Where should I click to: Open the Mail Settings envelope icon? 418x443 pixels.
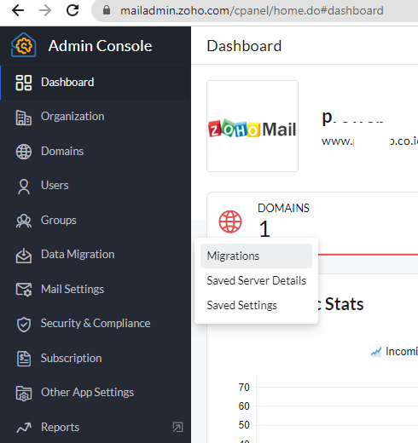pos(24,290)
